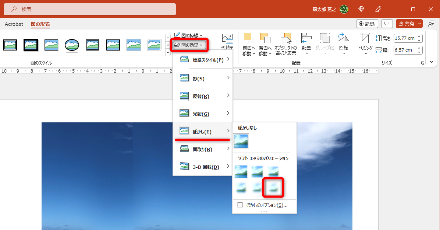Select fifth picture style thumbnail in gallery
Screen dimensions: 440x230
click(x=93, y=45)
